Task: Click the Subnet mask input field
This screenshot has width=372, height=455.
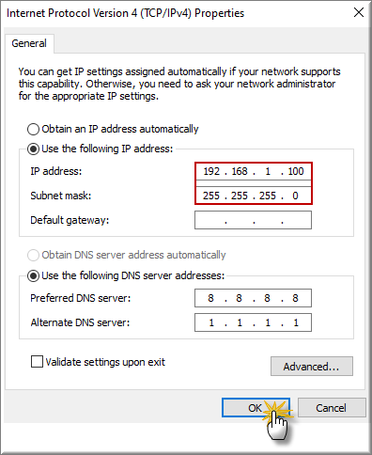Action: click(x=254, y=196)
